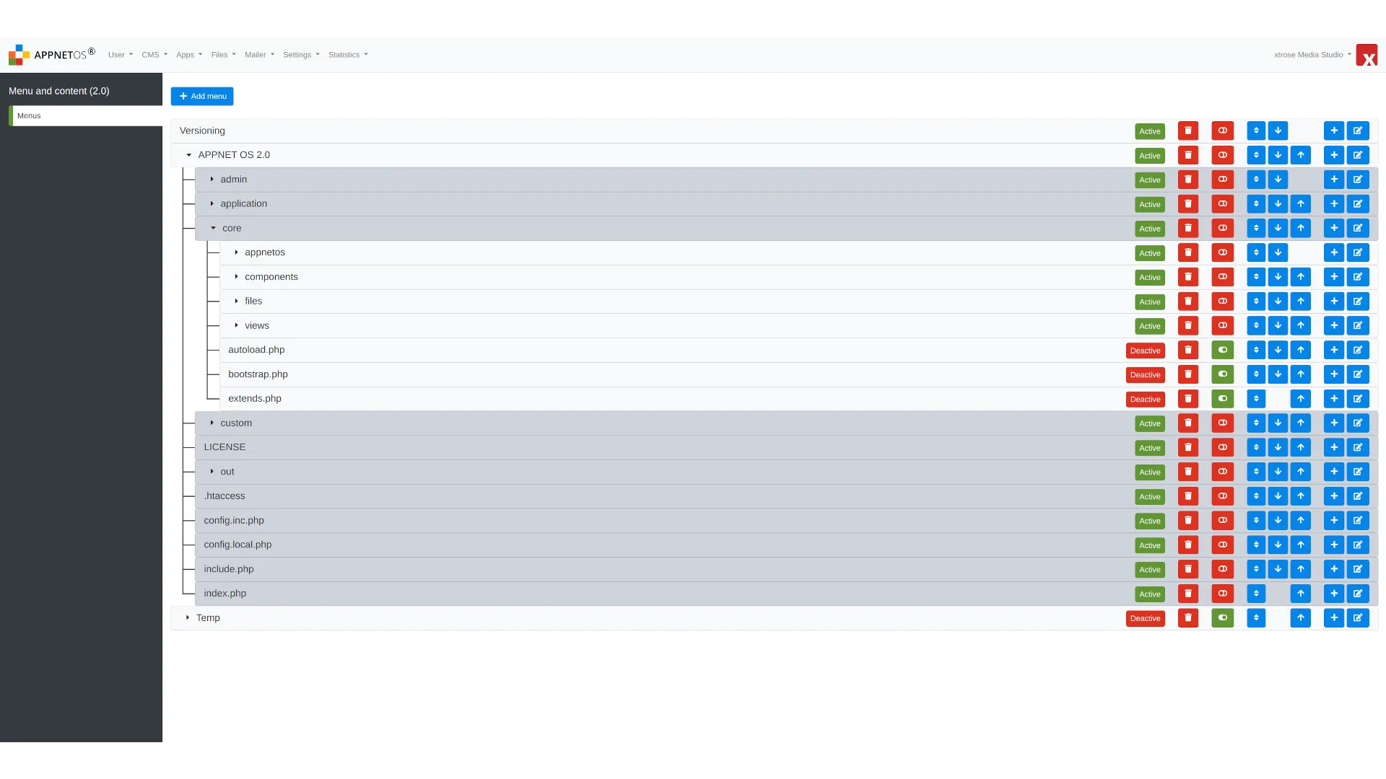Toggle the visibility switch for autoload.php

[x=1221, y=350]
